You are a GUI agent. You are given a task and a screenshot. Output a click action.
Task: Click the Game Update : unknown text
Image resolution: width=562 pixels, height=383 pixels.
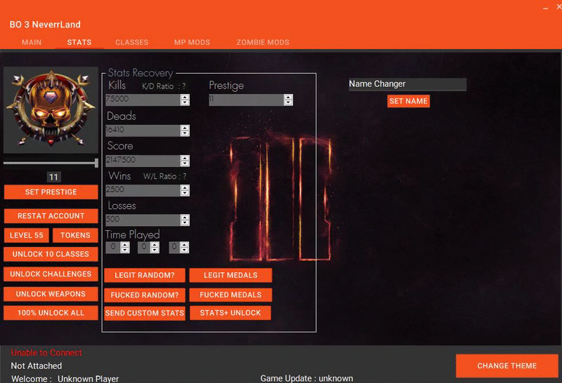[306, 378]
